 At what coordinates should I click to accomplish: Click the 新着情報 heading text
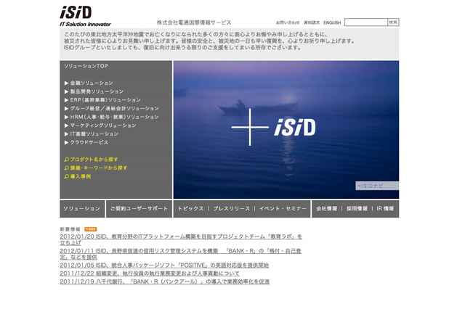coord(70,229)
